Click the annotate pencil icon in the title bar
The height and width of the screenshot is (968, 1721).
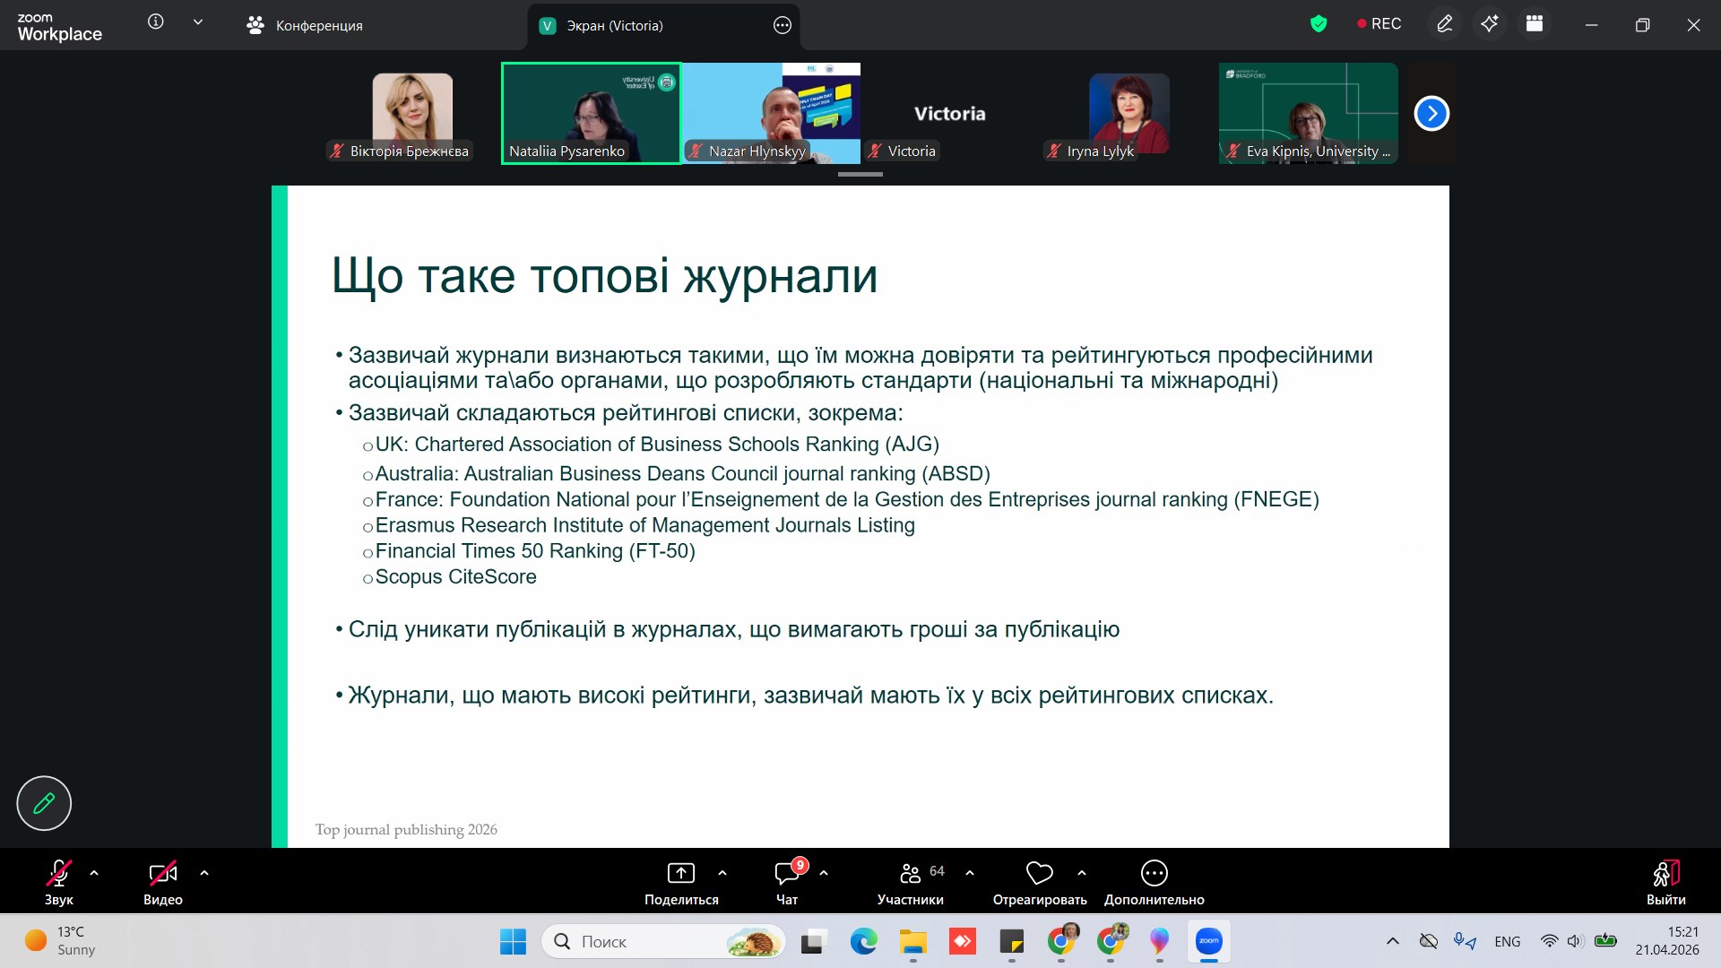[1444, 24]
